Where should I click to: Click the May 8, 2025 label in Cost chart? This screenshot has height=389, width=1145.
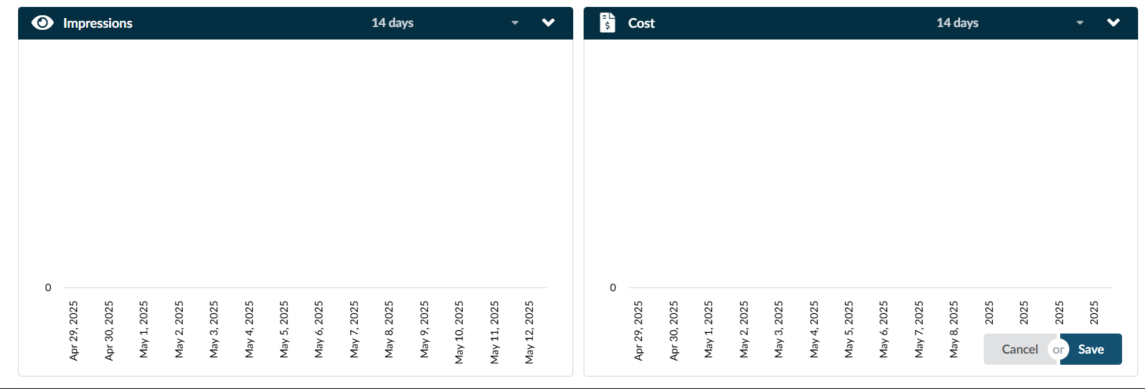point(953,329)
